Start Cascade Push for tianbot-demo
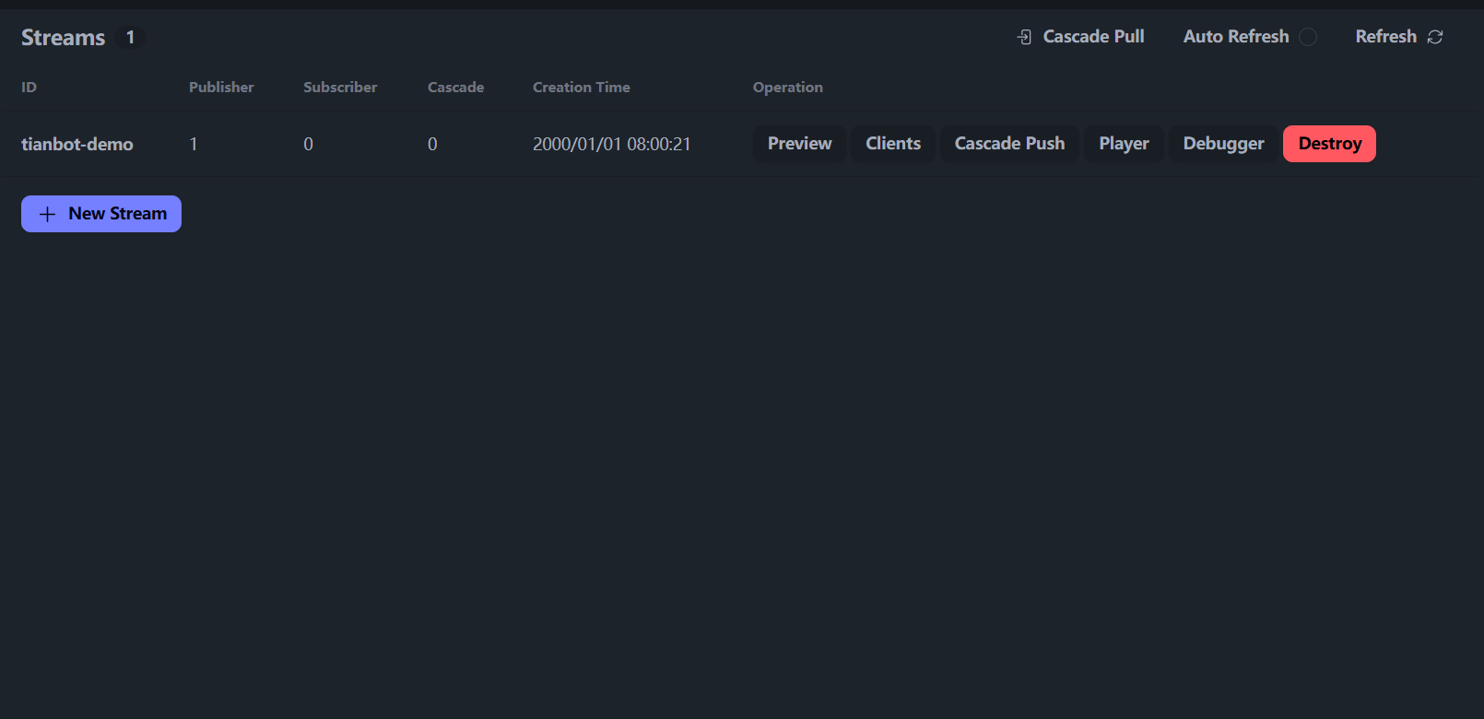1484x719 pixels. tap(1009, 144)
